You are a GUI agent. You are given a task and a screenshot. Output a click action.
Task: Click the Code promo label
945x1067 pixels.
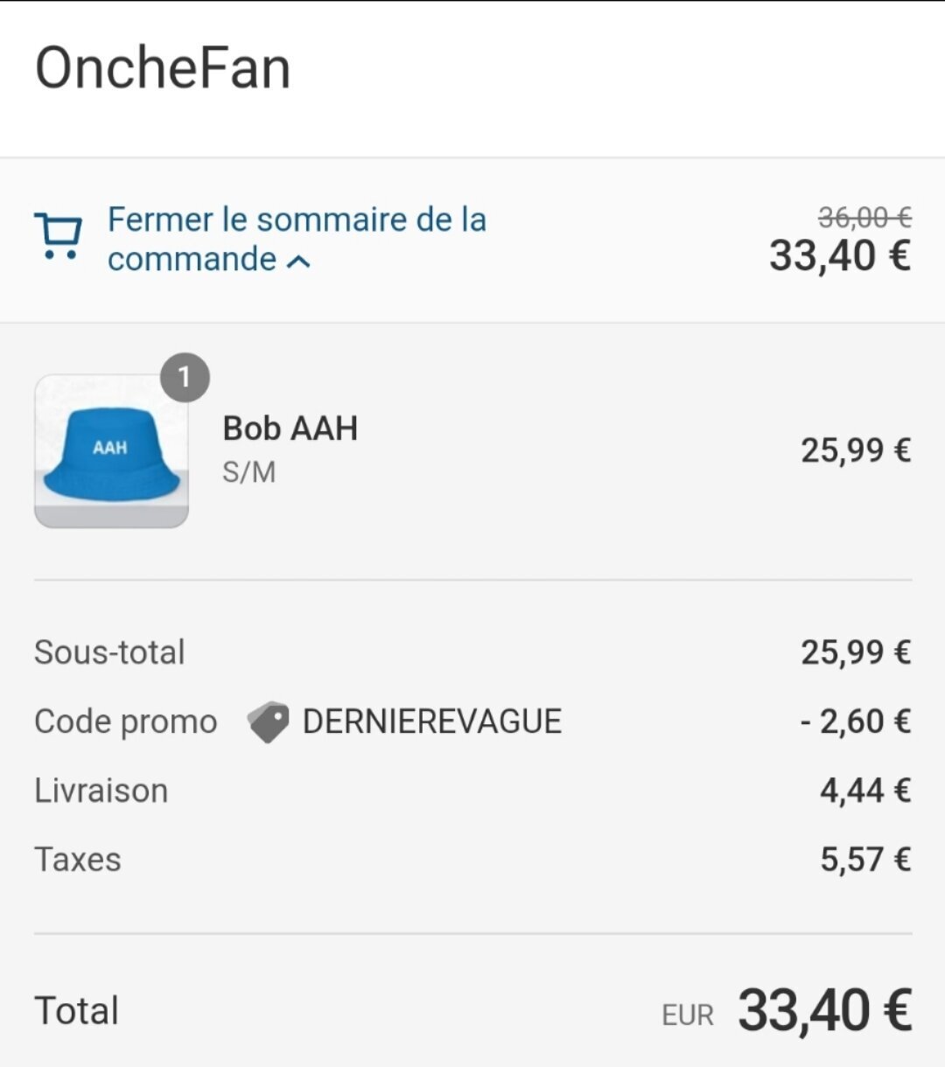point(126,722)
